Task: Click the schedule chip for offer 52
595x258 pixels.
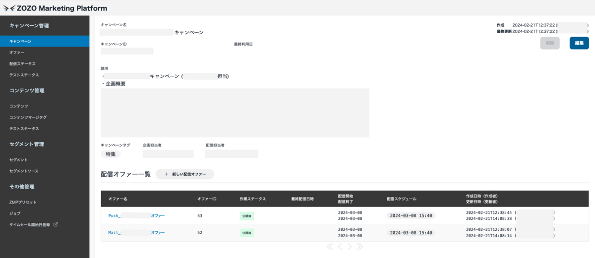Action: (x=411, y=233)
